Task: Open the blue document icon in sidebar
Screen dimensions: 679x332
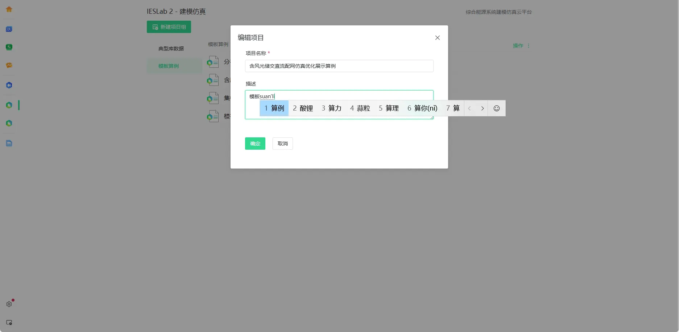Action: pyautogui.click(x=9, y=143)
